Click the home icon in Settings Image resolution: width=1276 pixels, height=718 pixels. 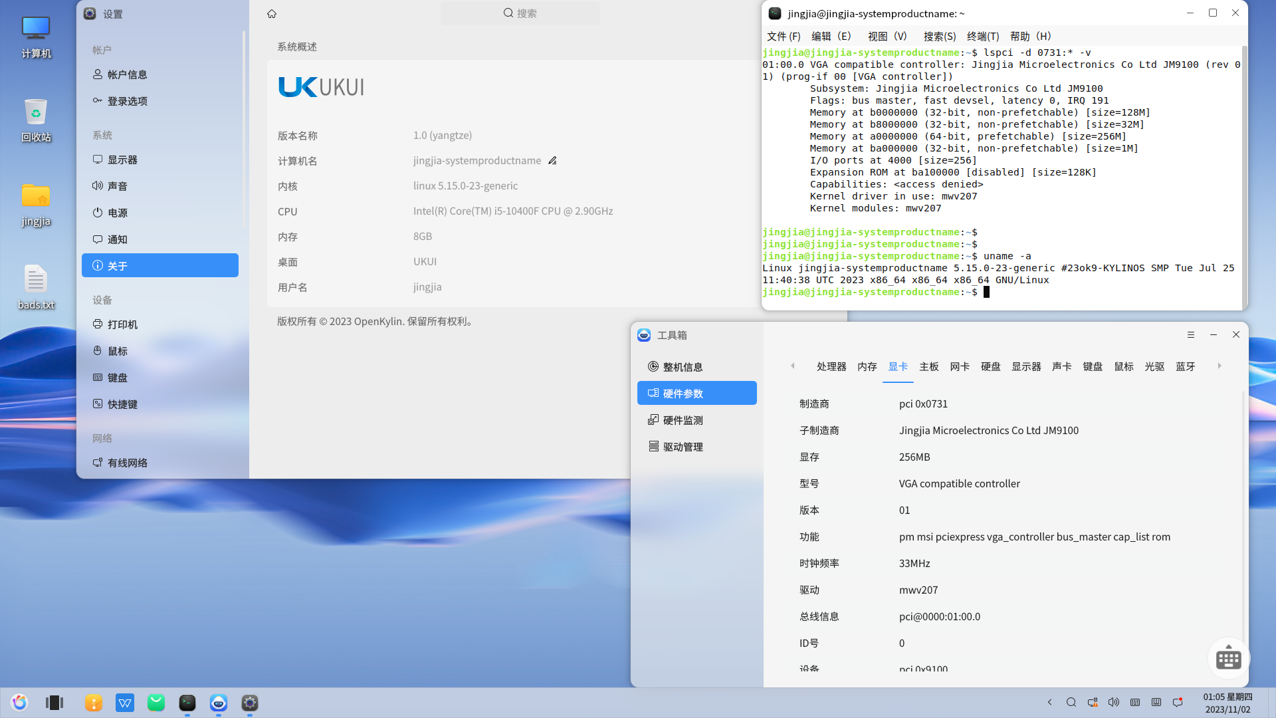click(271, 14)
